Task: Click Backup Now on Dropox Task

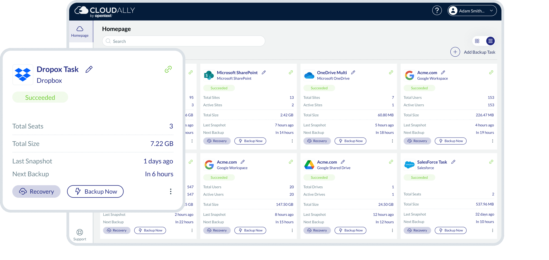Action: tap(95, 191)
